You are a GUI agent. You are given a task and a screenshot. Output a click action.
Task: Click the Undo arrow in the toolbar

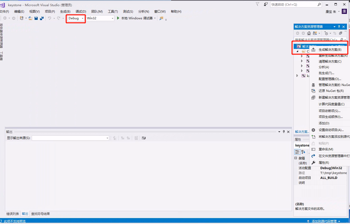pos(50,18)
